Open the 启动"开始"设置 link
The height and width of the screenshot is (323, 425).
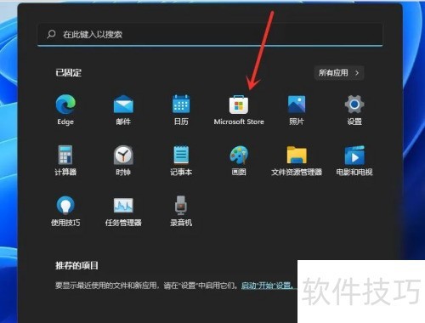click(268, 286)
